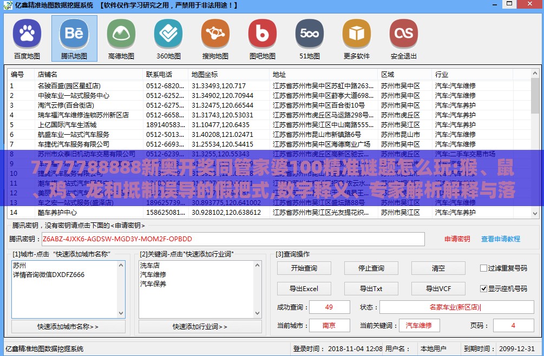Image resolution: width=544 pixels, height=356 pixels.
Task: Click the 当前关键词 field showing 汽车维修
Action: (419, 326)
